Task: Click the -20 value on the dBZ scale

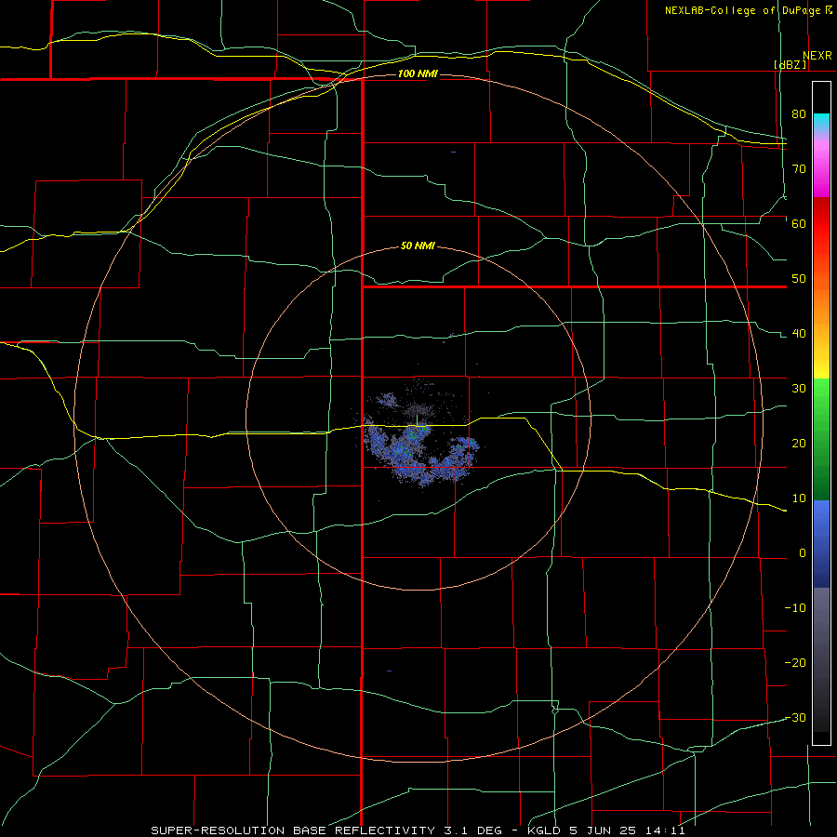Action: click(x=795, y=663)
